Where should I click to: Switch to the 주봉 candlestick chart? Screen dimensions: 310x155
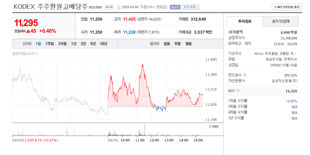coord(177,44)
